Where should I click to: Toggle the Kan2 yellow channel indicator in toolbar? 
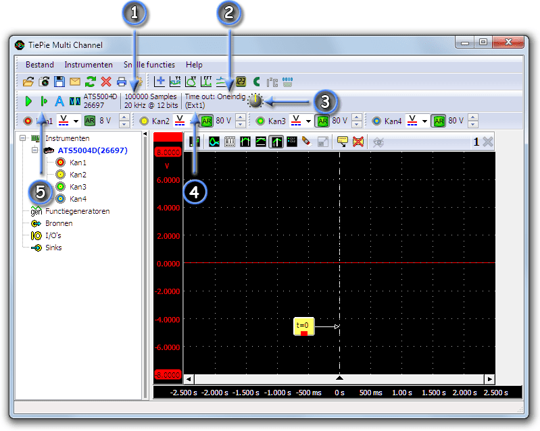[x=144, y=121]
